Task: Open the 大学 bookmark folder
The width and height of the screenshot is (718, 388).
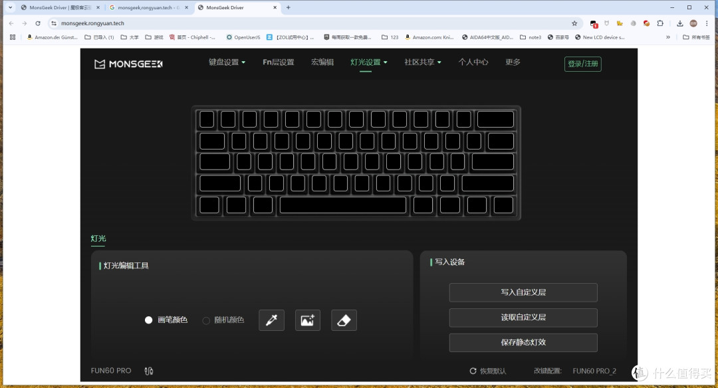Action: [130, 37]
